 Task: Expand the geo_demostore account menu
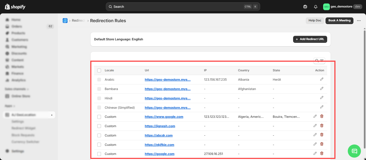[342, 7]
